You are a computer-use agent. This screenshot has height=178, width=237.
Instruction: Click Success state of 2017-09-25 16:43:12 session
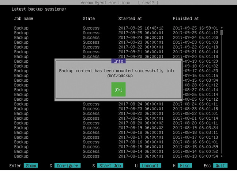click(x=91, y=28)
